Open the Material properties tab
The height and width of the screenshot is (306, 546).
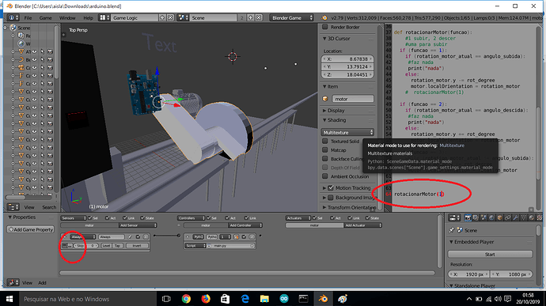pyautogui.click(x=532, y=217)
